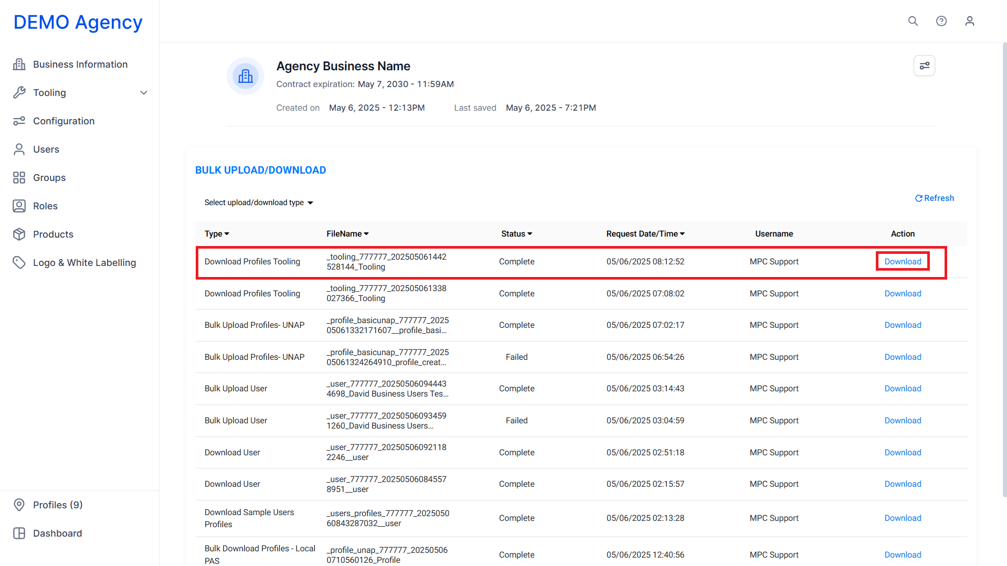
Task: Click the DEMO Agency logo
Action: tap(78, 22)
